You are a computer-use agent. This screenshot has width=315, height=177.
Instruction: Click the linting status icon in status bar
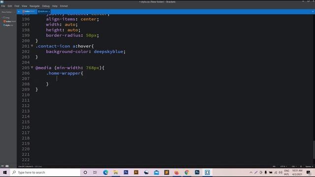coord(301,166)
